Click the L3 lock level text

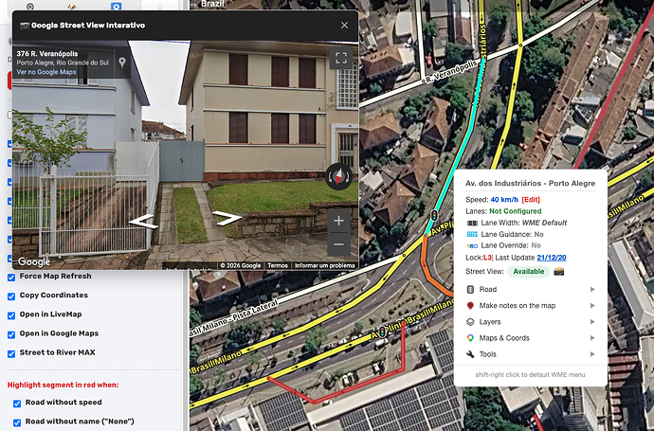tap(487, 258)
